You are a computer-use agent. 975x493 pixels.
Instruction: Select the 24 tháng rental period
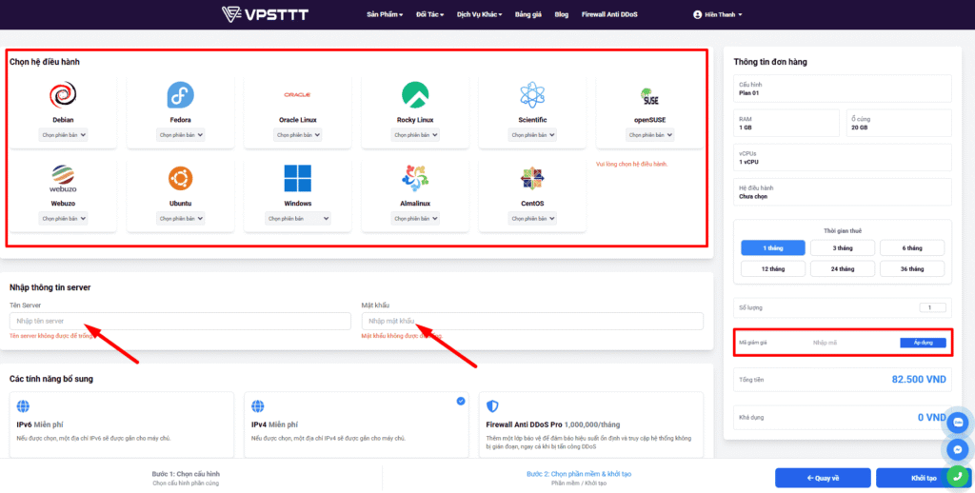843,269
